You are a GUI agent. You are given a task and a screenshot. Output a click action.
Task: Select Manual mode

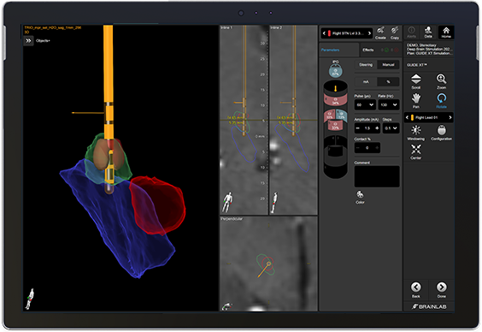[x=388, y=65]
